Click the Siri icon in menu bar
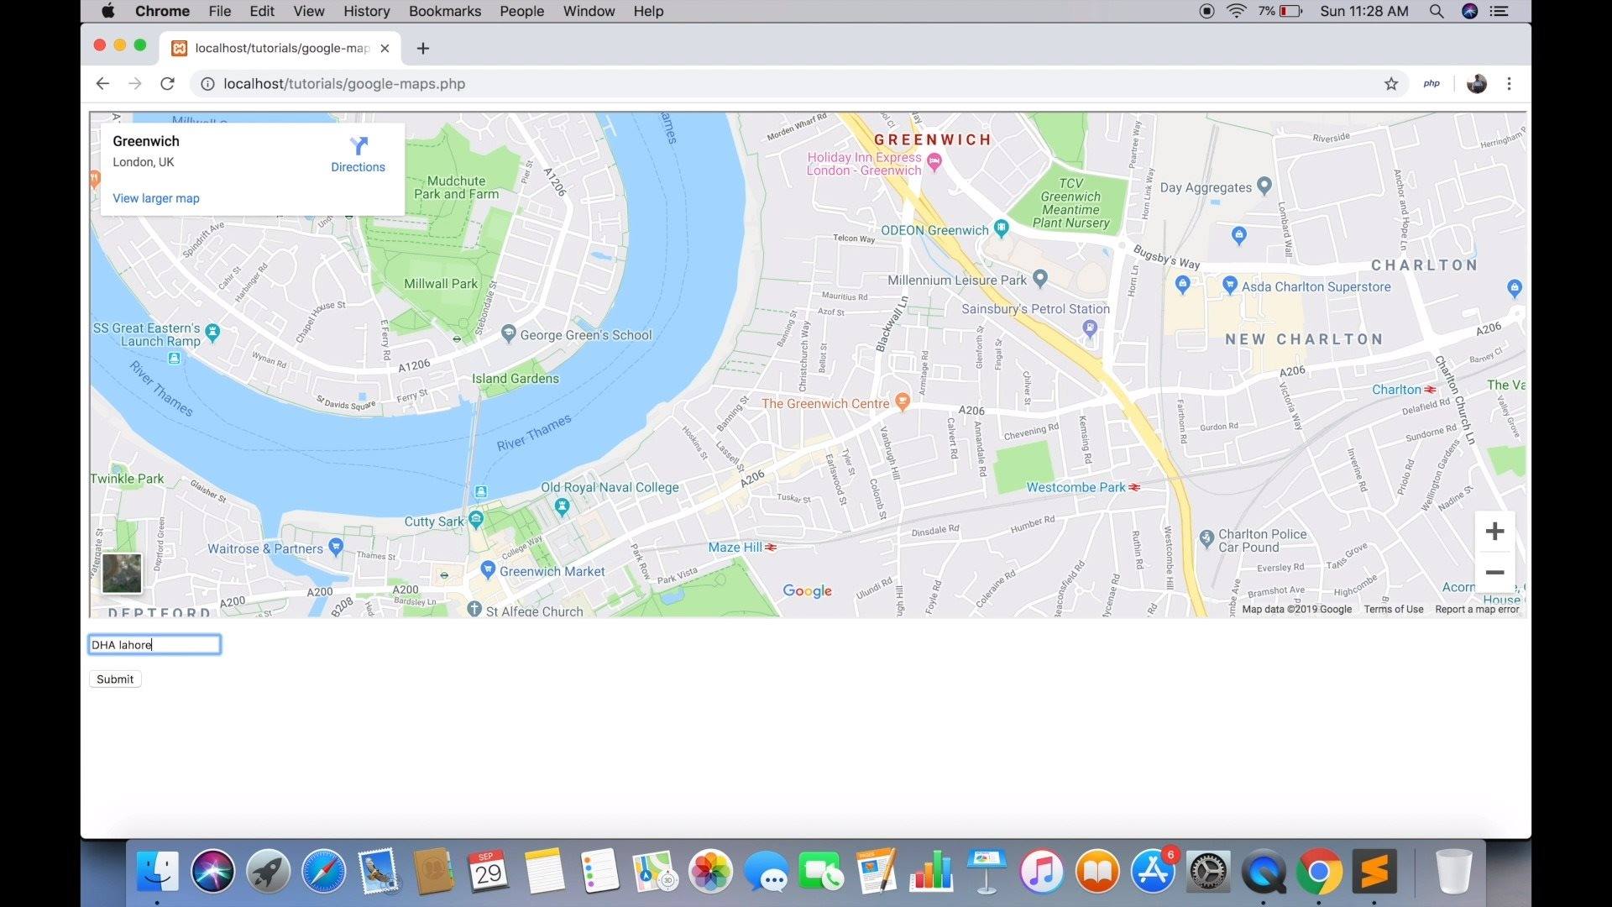 pos(1469,11)
